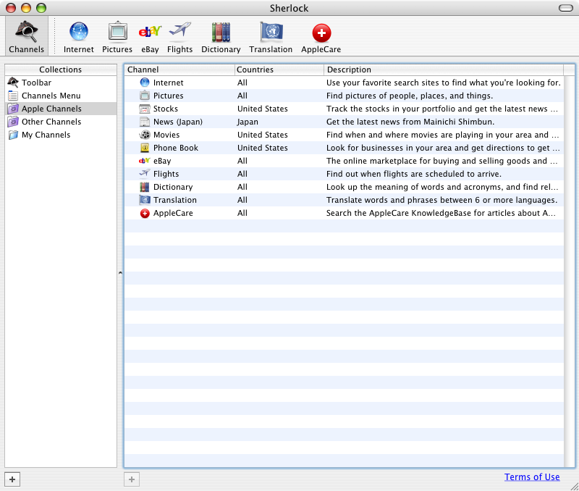Click the Pictures icon in channel list
This screenshot has height=491, width=579.
pyautogui.click(x=145, y=96)
